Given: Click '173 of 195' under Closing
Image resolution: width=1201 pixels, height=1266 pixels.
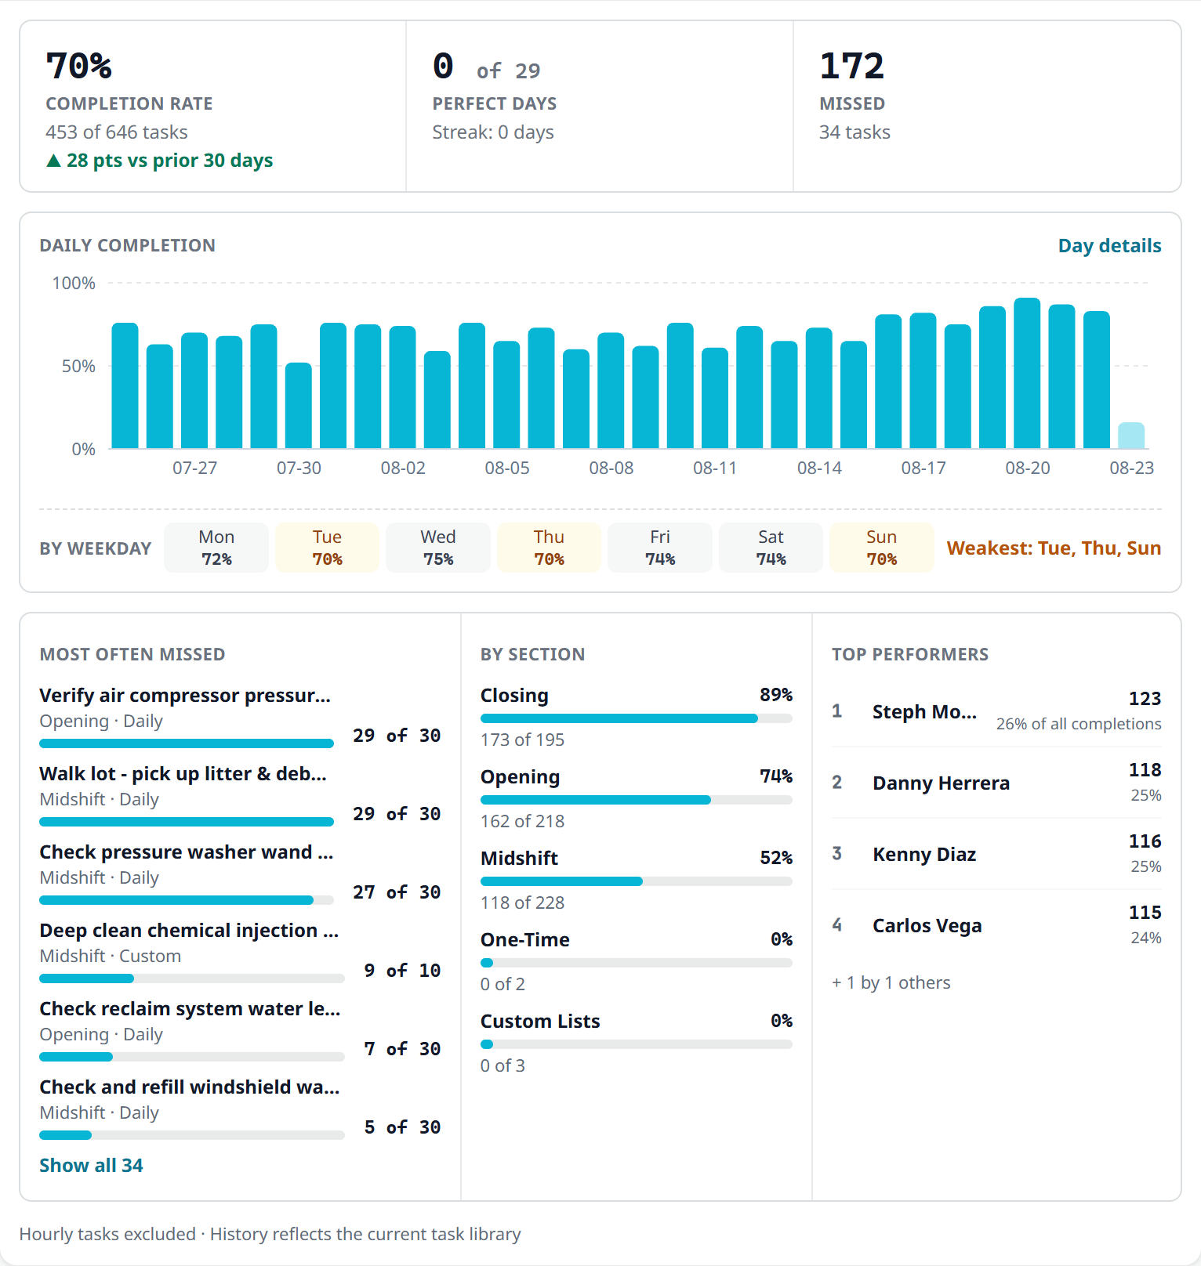Looking at the screenshot, I should [x=522, y=740].
